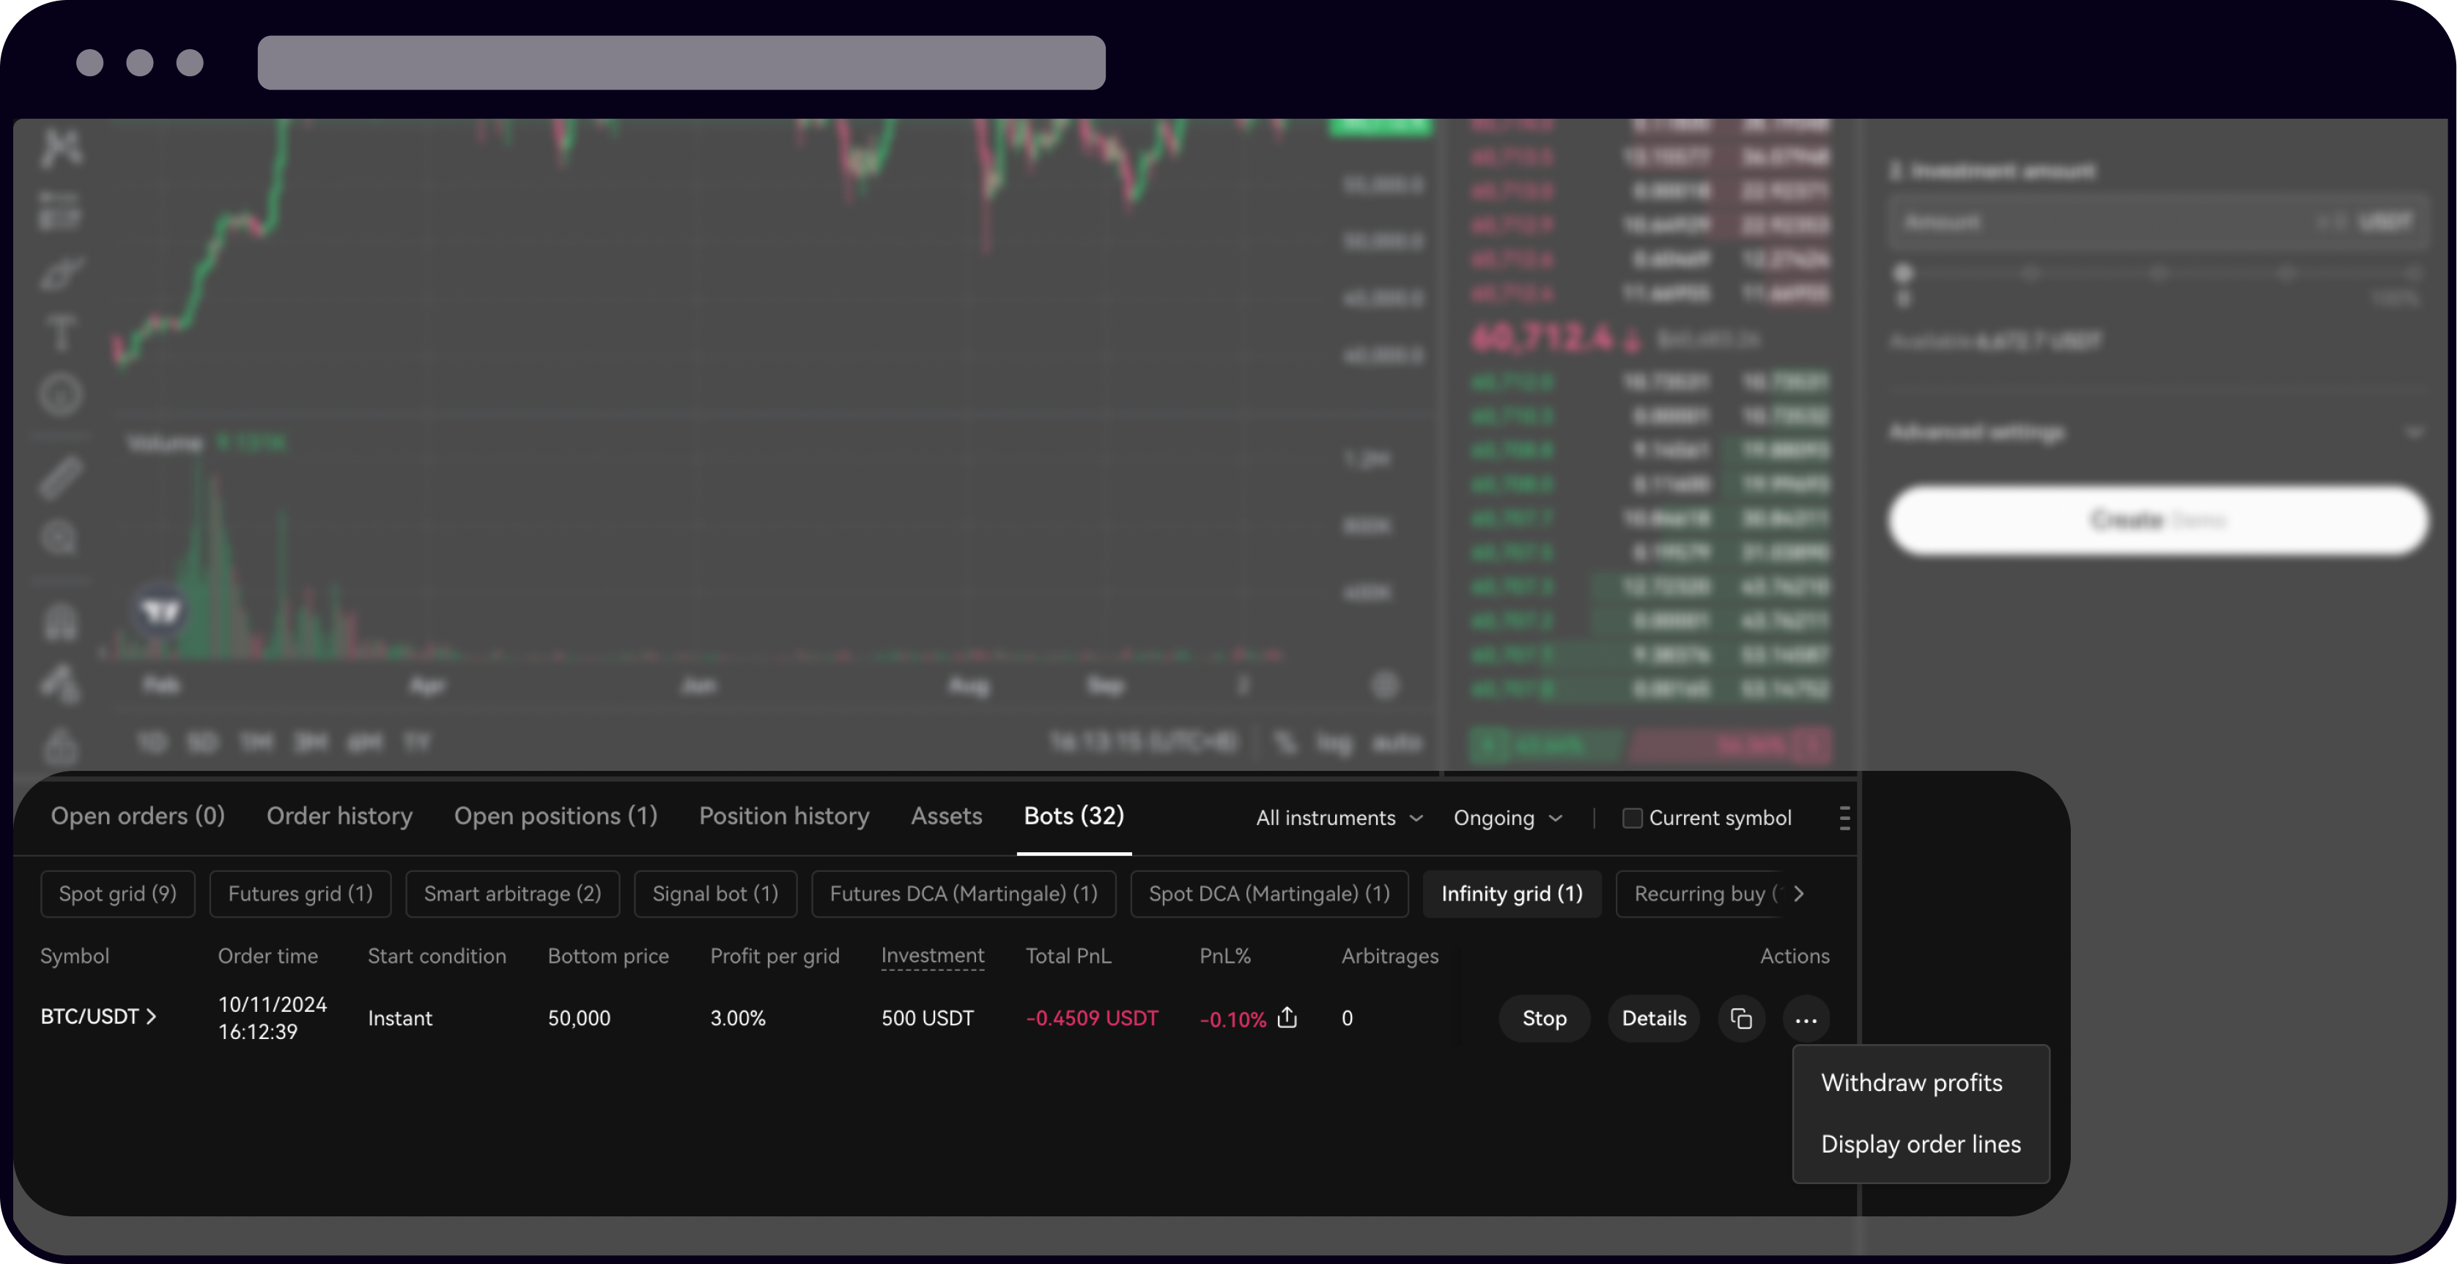
Task: Click the 500 USDT investment value
Action: [x=927, y=1018]
